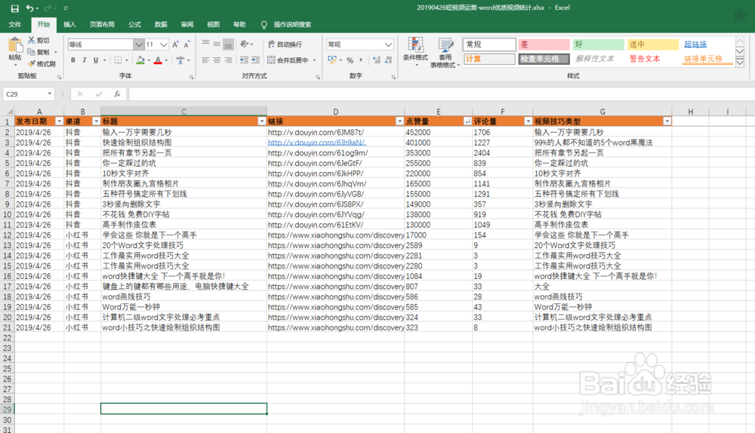This screenshot has height=433, width=755.
Task: Switch to the 数据 ribbon tab
Action: 161,25
